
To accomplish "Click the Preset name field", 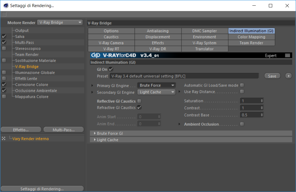I will [184, 76].
